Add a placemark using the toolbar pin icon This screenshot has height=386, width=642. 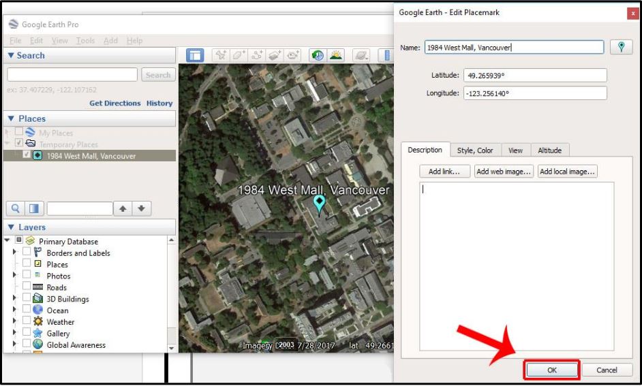[221, 55]
